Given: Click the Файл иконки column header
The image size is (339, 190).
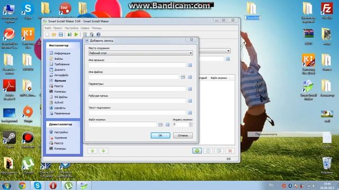Looking at the screenshot, I should pyautogui.click(x=219, y=78).
